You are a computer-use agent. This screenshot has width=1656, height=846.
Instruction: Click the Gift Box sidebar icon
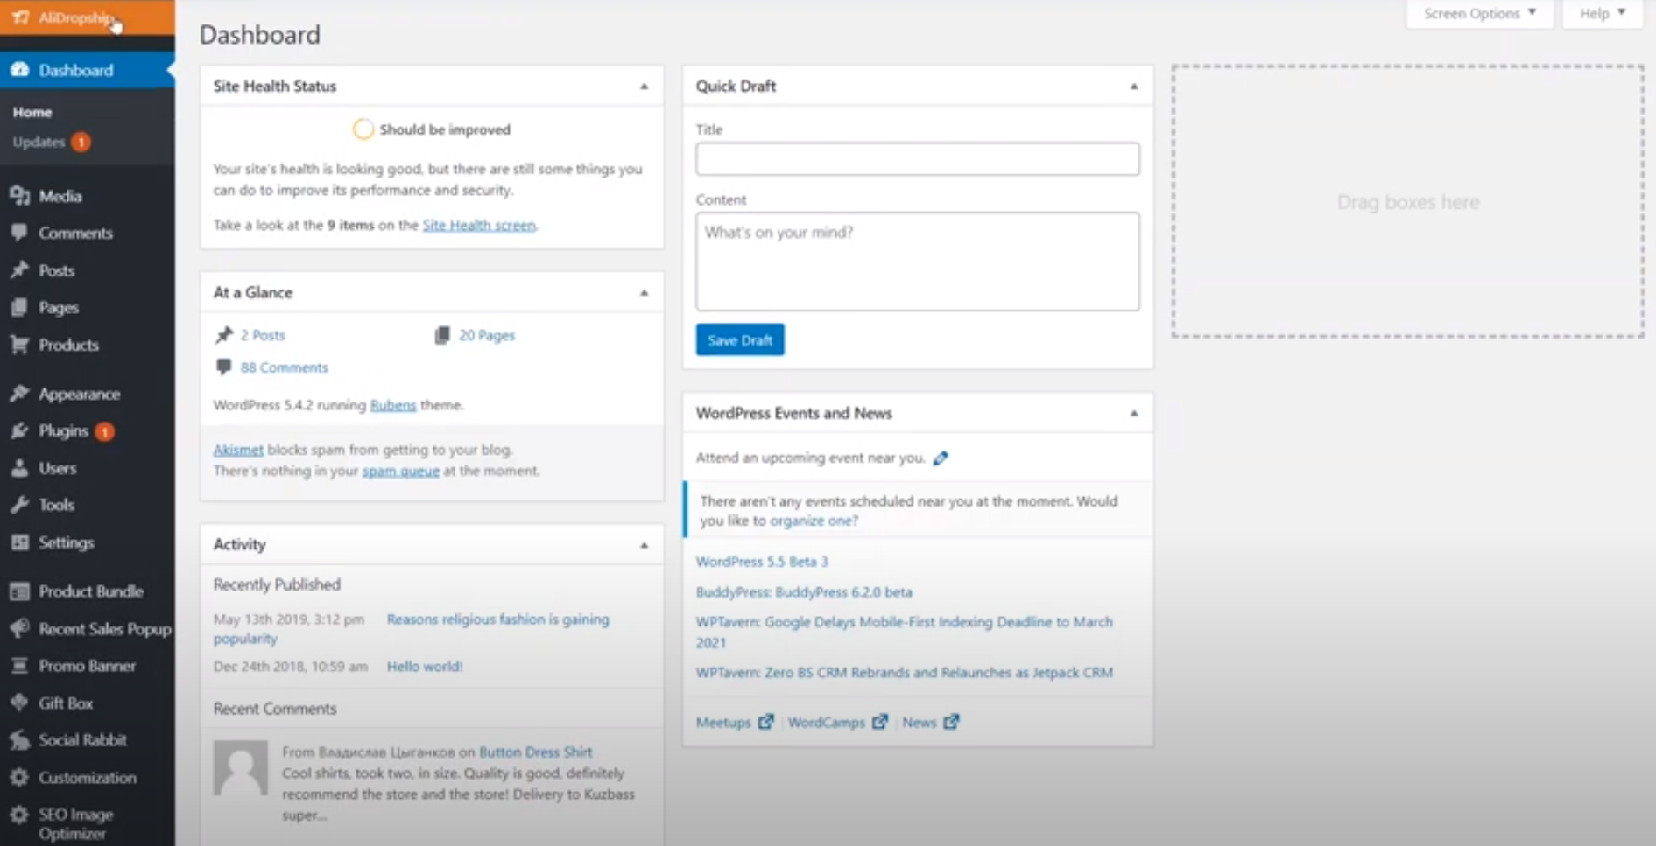[19, 703]
